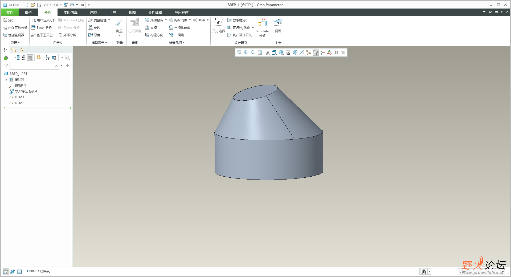Click the tree columns settings icon
Viewport: 511px width, 277px height.
tap(54, 58)
